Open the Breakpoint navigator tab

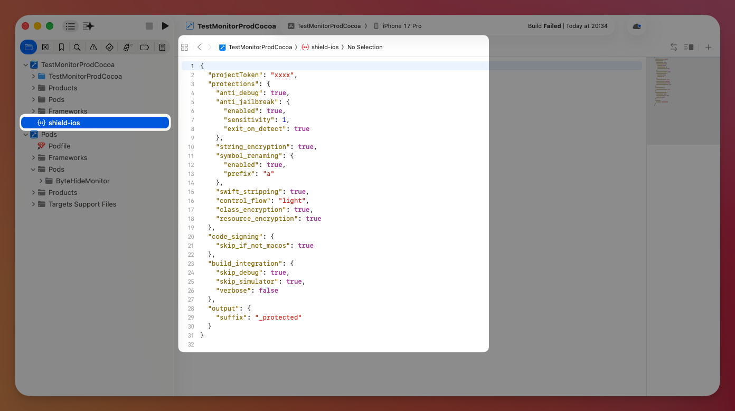click(144, 47)
